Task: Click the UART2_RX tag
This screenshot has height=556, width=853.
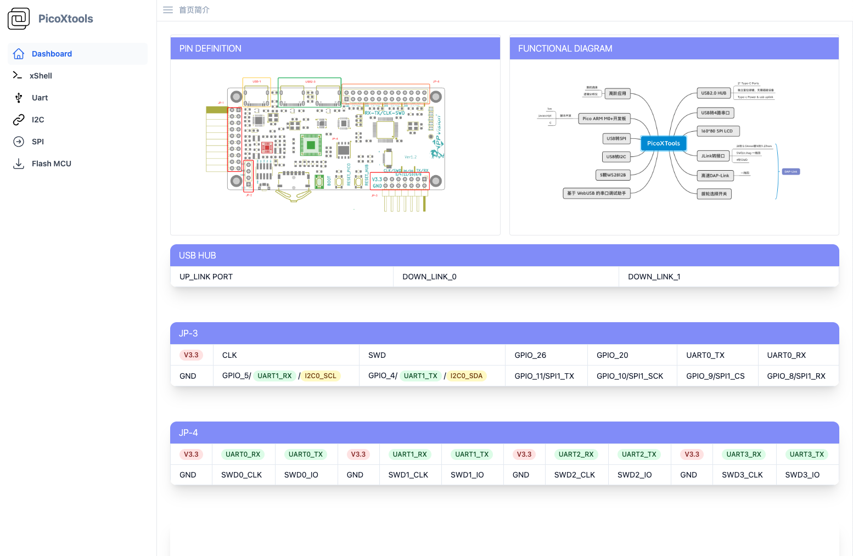Action: tap(576, 454)
